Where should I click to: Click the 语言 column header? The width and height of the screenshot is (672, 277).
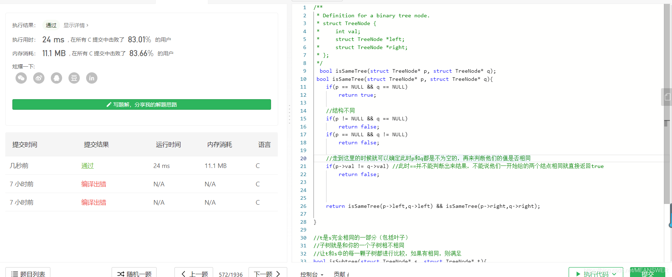[x=264, y=145]
